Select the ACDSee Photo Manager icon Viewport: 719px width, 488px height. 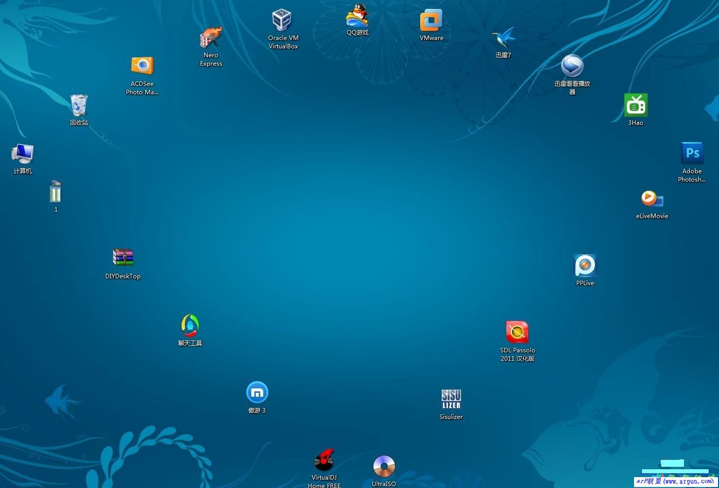[142, 66]
